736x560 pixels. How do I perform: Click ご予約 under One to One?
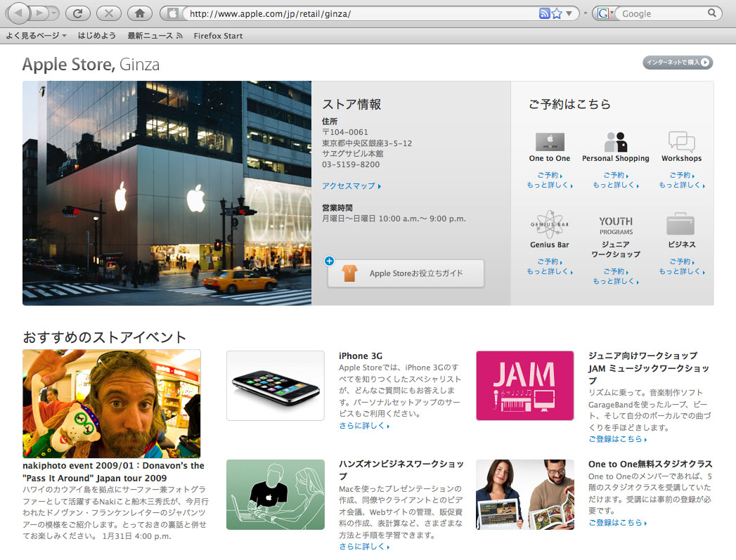coord(550,175)
